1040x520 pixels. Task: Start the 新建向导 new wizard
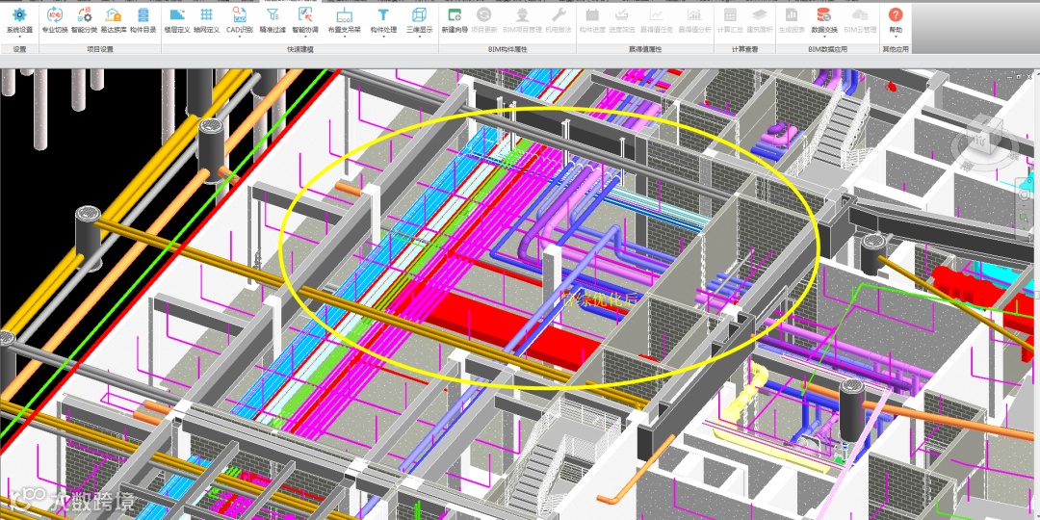[455, 20]
